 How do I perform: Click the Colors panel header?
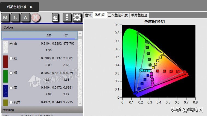point(42,27)
